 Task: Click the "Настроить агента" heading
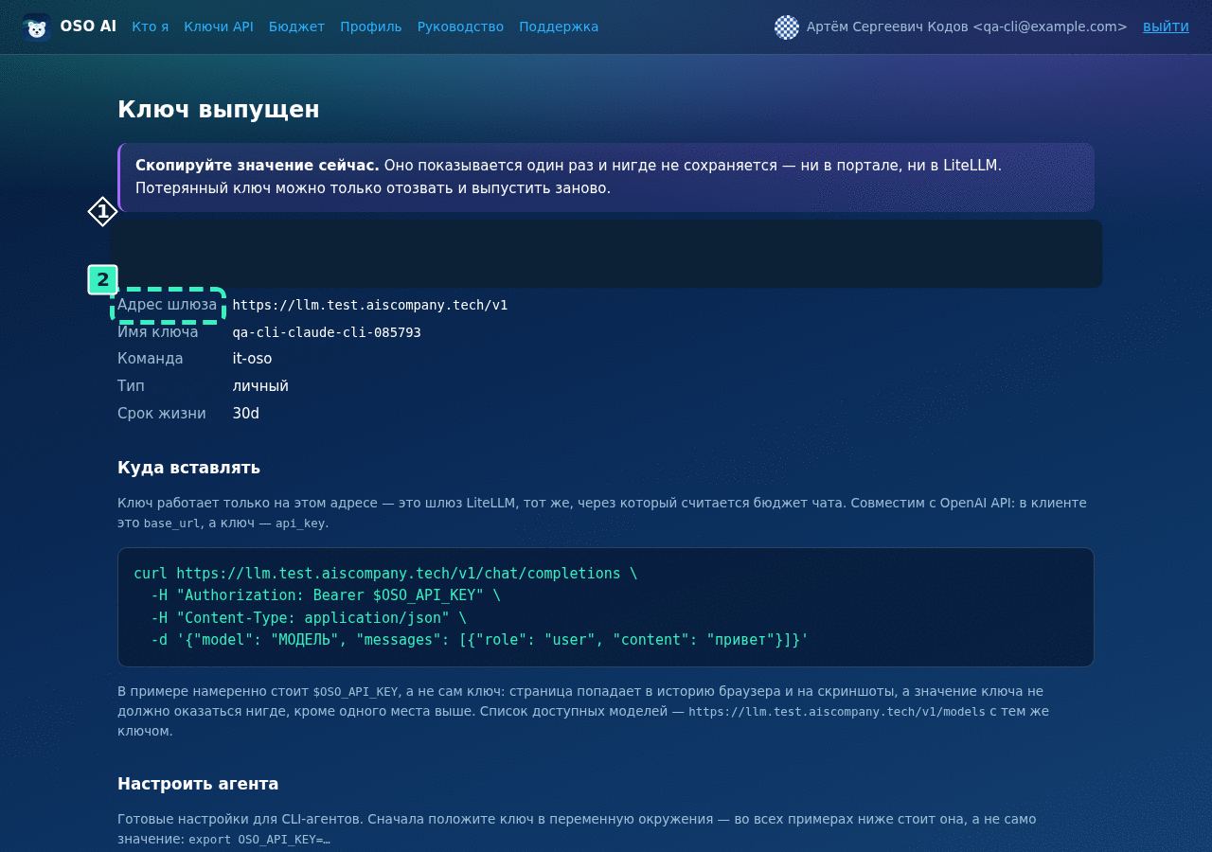click(x=198, y=784)
